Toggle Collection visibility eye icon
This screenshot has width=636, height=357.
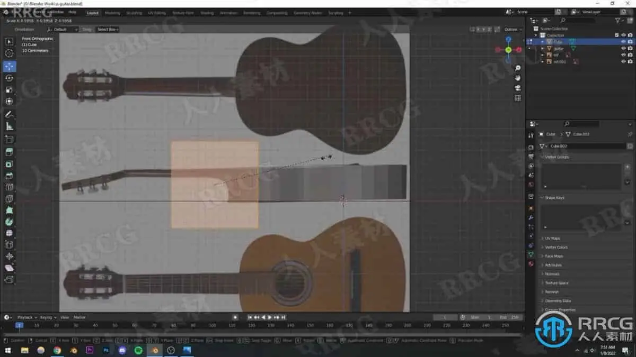[x=623, y=35]
